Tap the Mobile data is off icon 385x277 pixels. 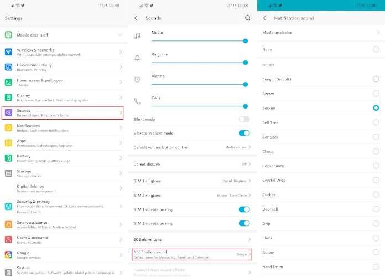click(x=9, y=35)
